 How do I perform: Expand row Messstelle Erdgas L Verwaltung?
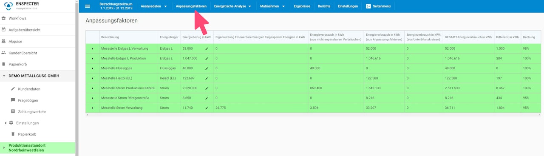point(92,48)
